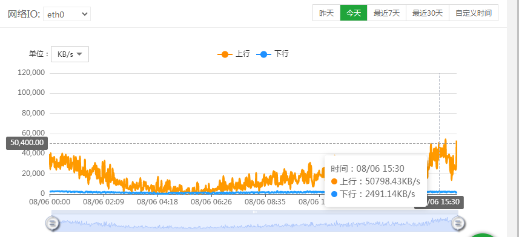The image size is (519, 237).
Task: Open the eth0 network interface dropdown
Action: coord(67,14)
